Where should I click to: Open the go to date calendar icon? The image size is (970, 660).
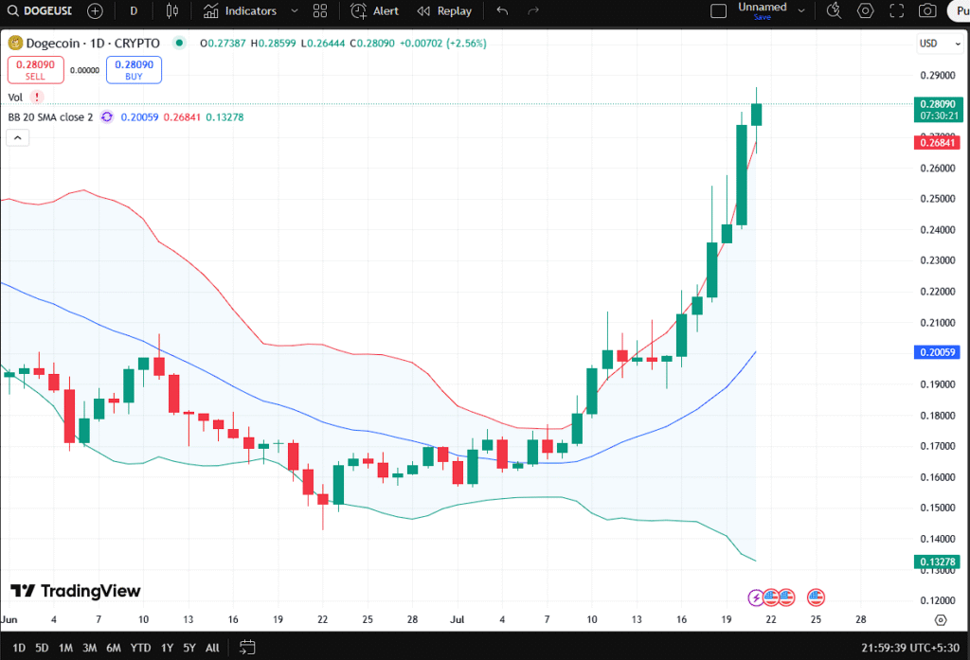(247, 648)
